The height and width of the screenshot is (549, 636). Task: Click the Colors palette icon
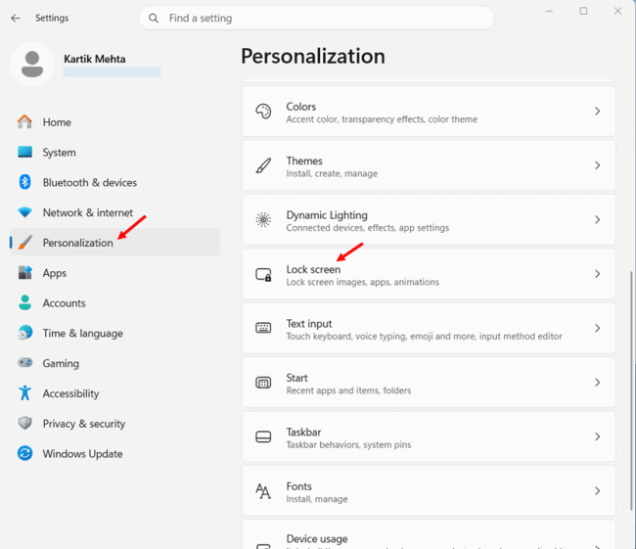click(263, 112)
